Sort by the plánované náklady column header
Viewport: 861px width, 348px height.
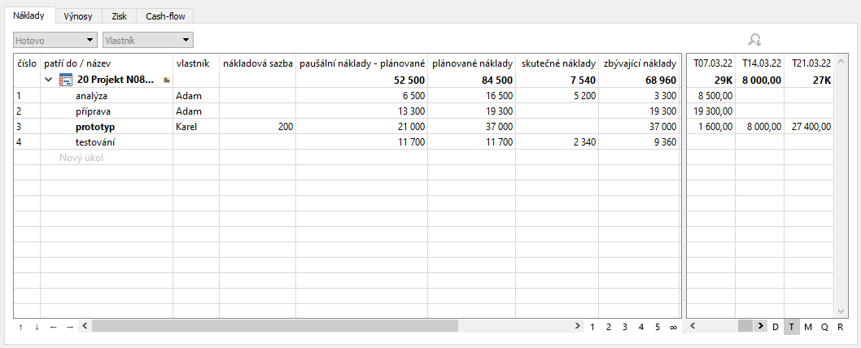[x=472, y=63]
